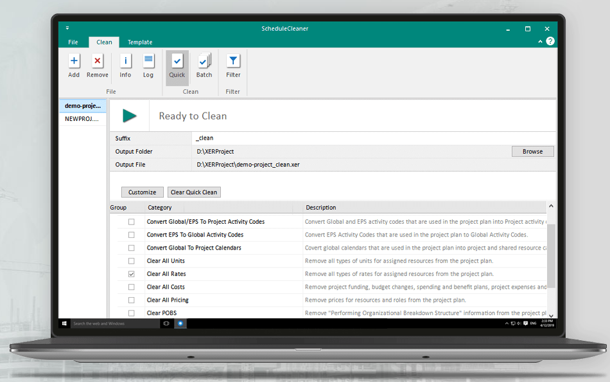Open the help question mark icon
610x382 pixels.
pyautogui.click(x=550, y=41)
